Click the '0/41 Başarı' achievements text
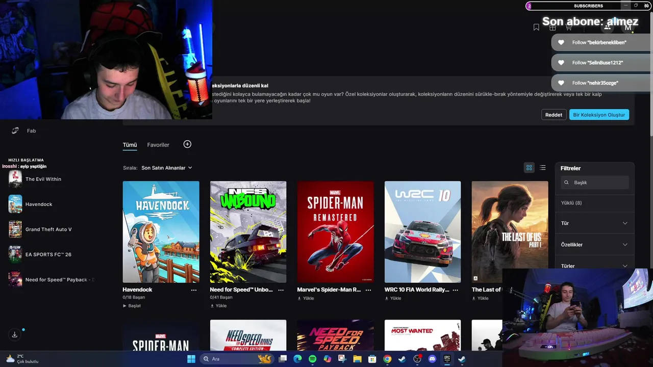653x367 pixels. pyautogui.click(x=221, y=297)
